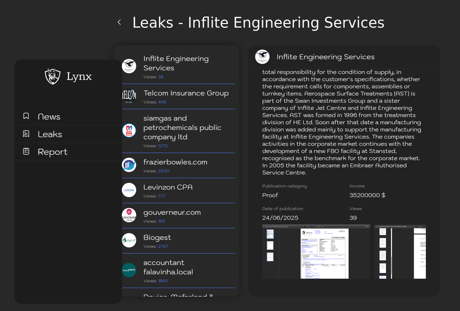Image resolution: width=460 pixels, height=311 pixels.
Task: Open the Leaks menu item
Action: point(68,134)
